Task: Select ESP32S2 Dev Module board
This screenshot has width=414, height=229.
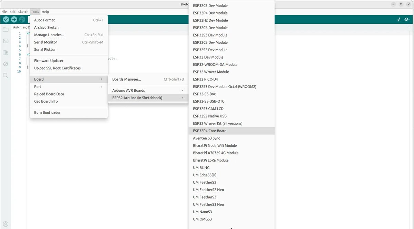Action: (231, 50)
